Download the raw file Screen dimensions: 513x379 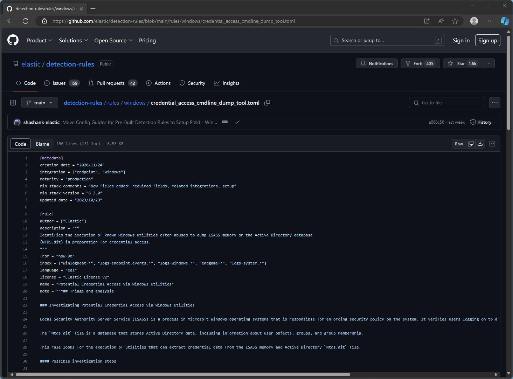pyautogui.click(x=480, y=144)
